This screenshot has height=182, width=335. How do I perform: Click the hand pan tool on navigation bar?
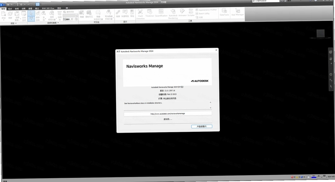point(331,58)
